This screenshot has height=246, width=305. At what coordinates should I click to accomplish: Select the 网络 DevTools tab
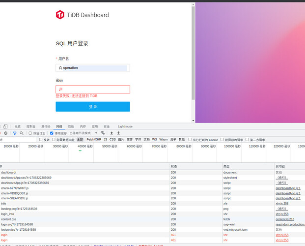59,126
